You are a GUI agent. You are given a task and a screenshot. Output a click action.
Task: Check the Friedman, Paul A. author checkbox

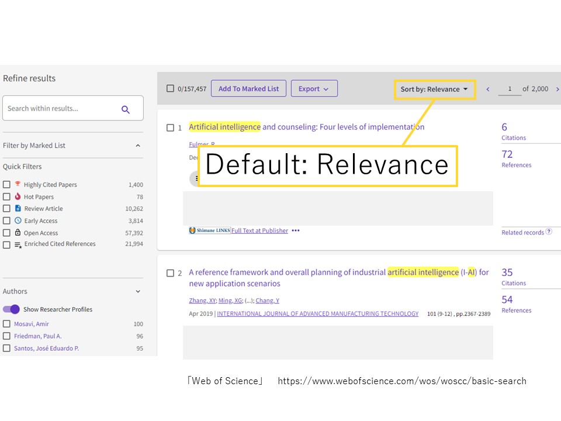coord(6,336)
